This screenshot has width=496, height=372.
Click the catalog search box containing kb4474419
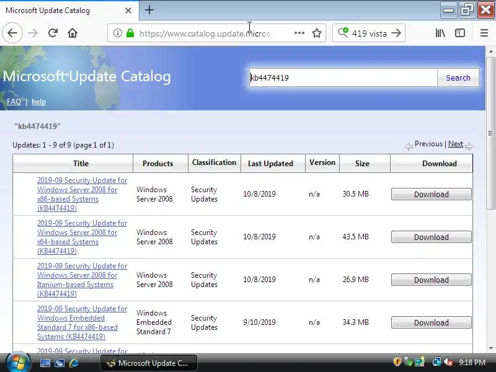pos(343,77)
